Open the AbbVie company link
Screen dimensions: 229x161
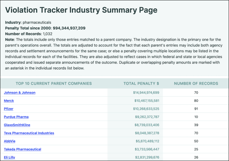10,141
